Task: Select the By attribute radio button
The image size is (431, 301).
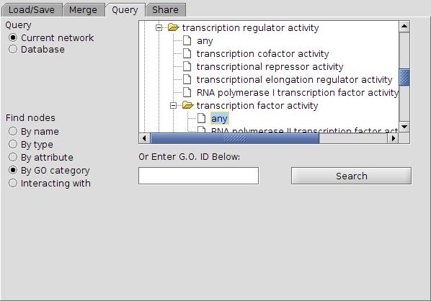Action: click(x=13, y=157)
